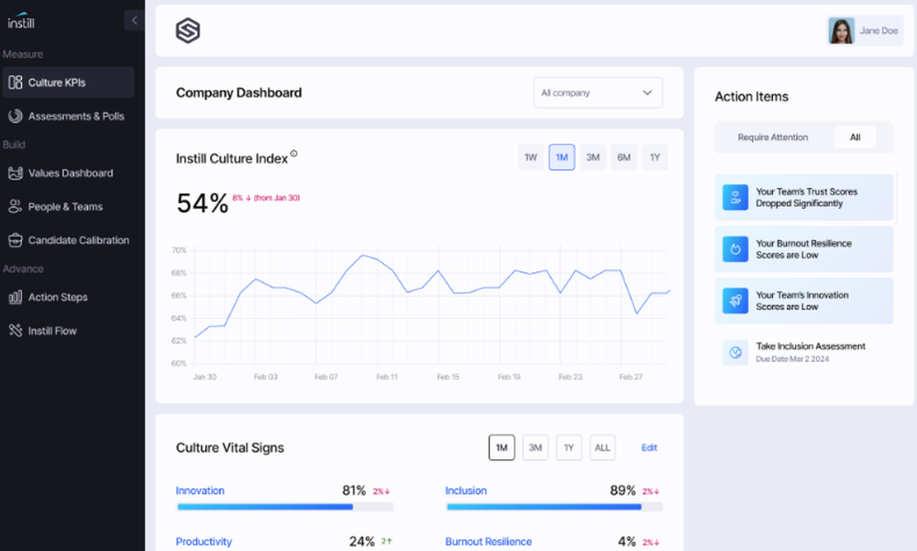The width and height of the screenshot is (917, 551).
Task: Click Edit link in Culture Vital Signs
Action: (649, 447)
